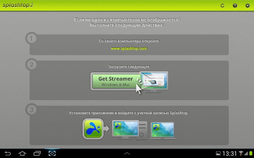
Task: Tap "Выполните следующие действия:" line
Action: coord(127,25)
